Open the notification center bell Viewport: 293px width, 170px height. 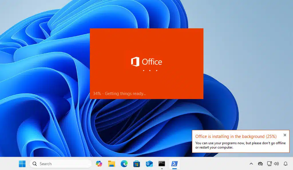click(285, 164)
